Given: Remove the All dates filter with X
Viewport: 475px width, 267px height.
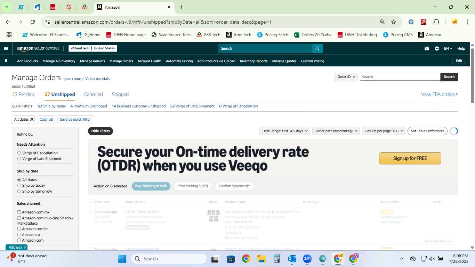Looking at the screenshot, I should [x=32, y=119].
